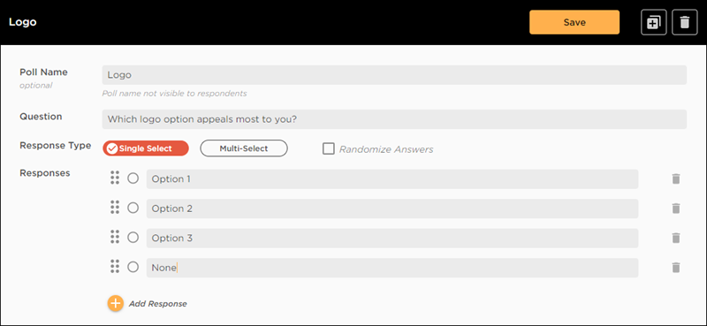
Task: Click trash icon beside Option 3
Action: point(675,238)
